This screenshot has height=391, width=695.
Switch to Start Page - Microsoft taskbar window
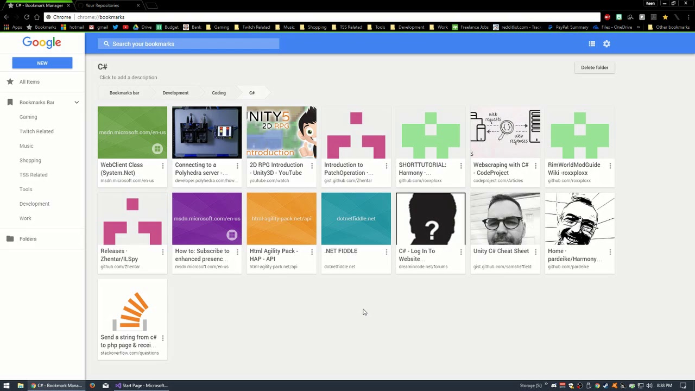141,386
